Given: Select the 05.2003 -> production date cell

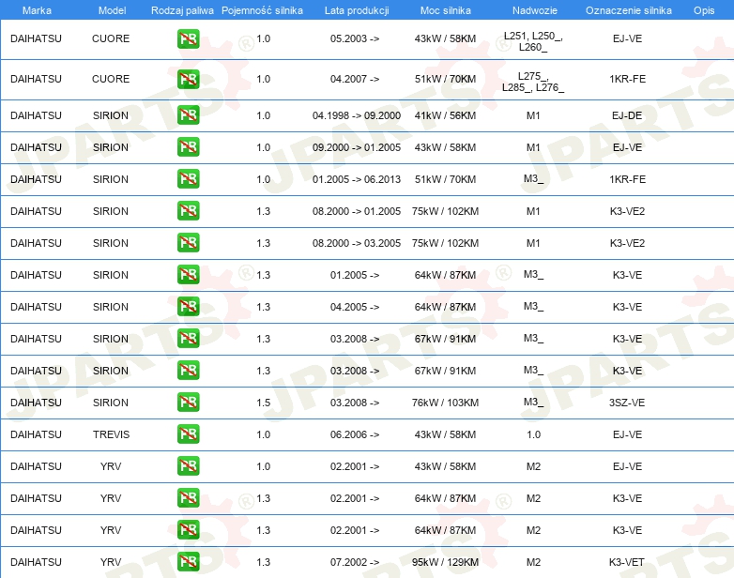Looking at the screenshot, I should point(355,38).
